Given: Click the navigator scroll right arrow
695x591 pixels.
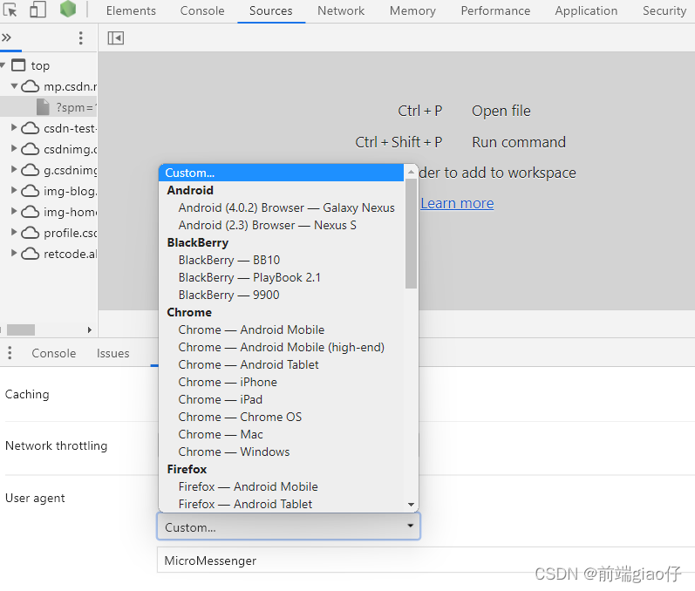Looking at the screenshot, I should pos(90,329).
